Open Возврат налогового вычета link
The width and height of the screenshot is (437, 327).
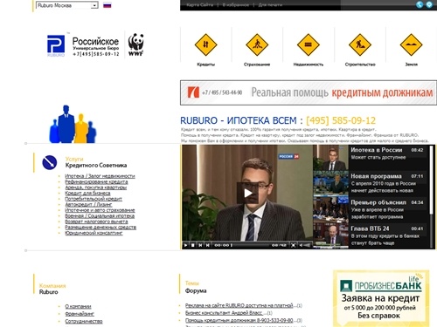coord(96,221)
